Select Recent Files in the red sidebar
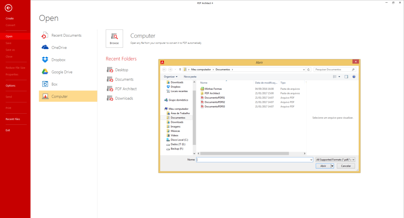Screen dimensions: 404x218 pyautogui.click(x=13, y=119)
